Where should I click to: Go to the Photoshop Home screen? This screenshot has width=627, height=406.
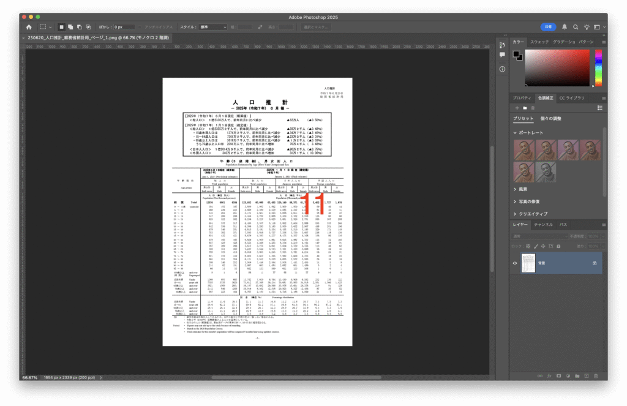coord(29,27)
